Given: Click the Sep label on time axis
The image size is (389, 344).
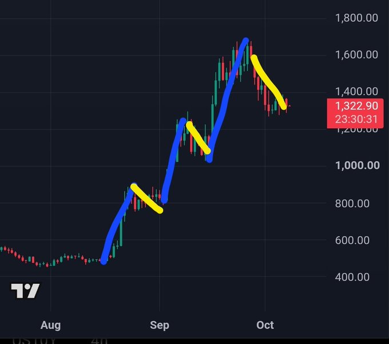Looking at the screenshot, I should 160,325.
